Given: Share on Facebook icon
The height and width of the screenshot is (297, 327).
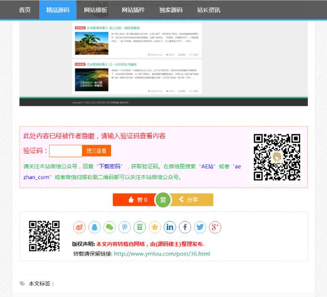Looking at the screenshot, I should pyautogui.click(x=185, y=227).
